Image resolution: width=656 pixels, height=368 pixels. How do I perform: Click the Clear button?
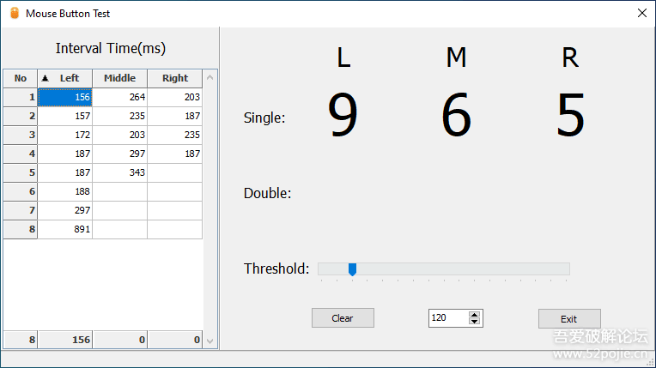[343, 318]
